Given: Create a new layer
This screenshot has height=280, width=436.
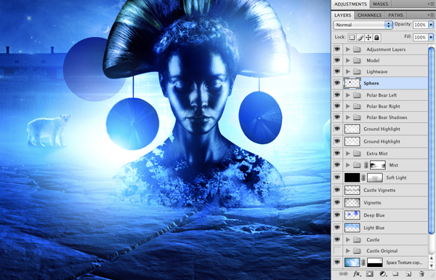Looking at the screenshot, I should coord(408,274).
